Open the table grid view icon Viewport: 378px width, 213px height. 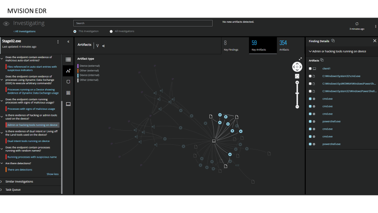coord(68,93)
